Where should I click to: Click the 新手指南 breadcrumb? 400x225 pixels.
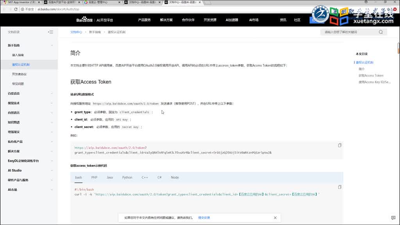click(x=95, y=32)
